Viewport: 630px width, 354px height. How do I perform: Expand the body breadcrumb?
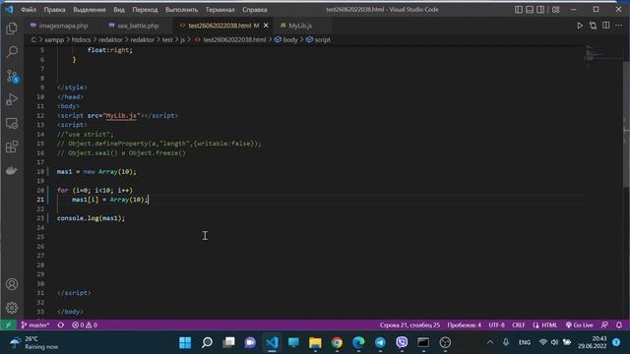click(286, 39)
